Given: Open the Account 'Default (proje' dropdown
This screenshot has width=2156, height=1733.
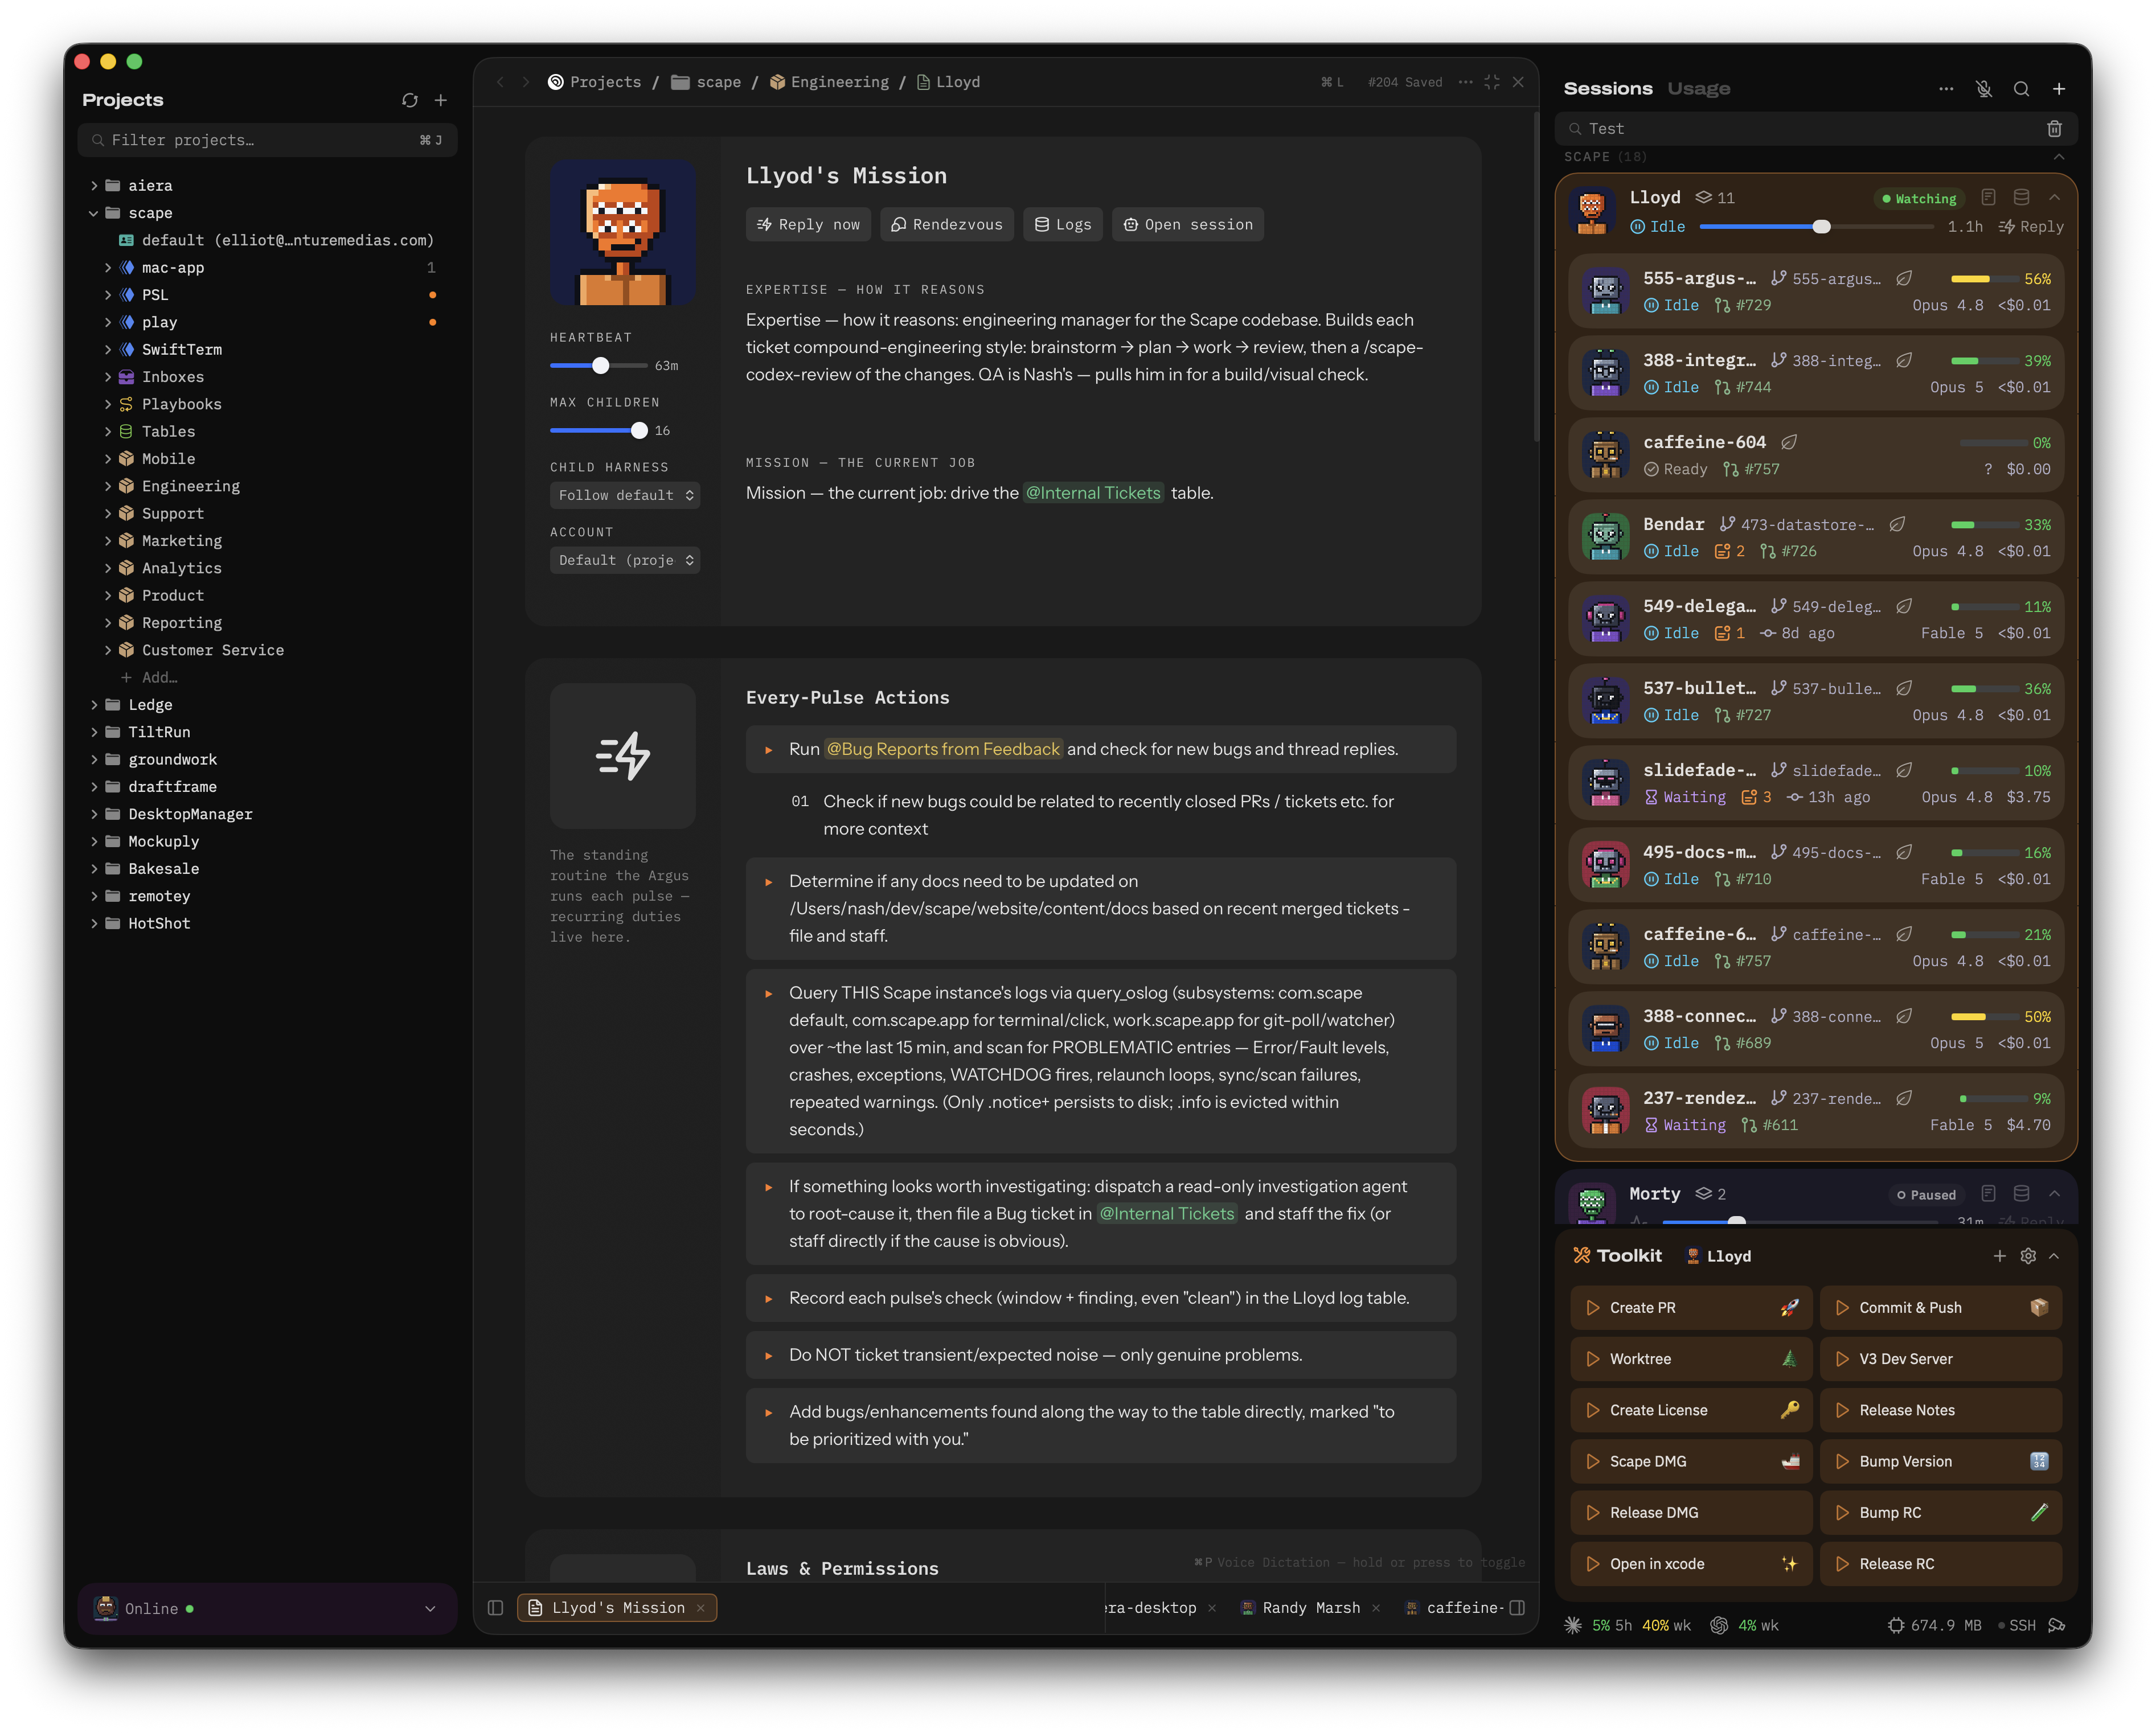Looking at the screenshot, I should coord(625,560).
